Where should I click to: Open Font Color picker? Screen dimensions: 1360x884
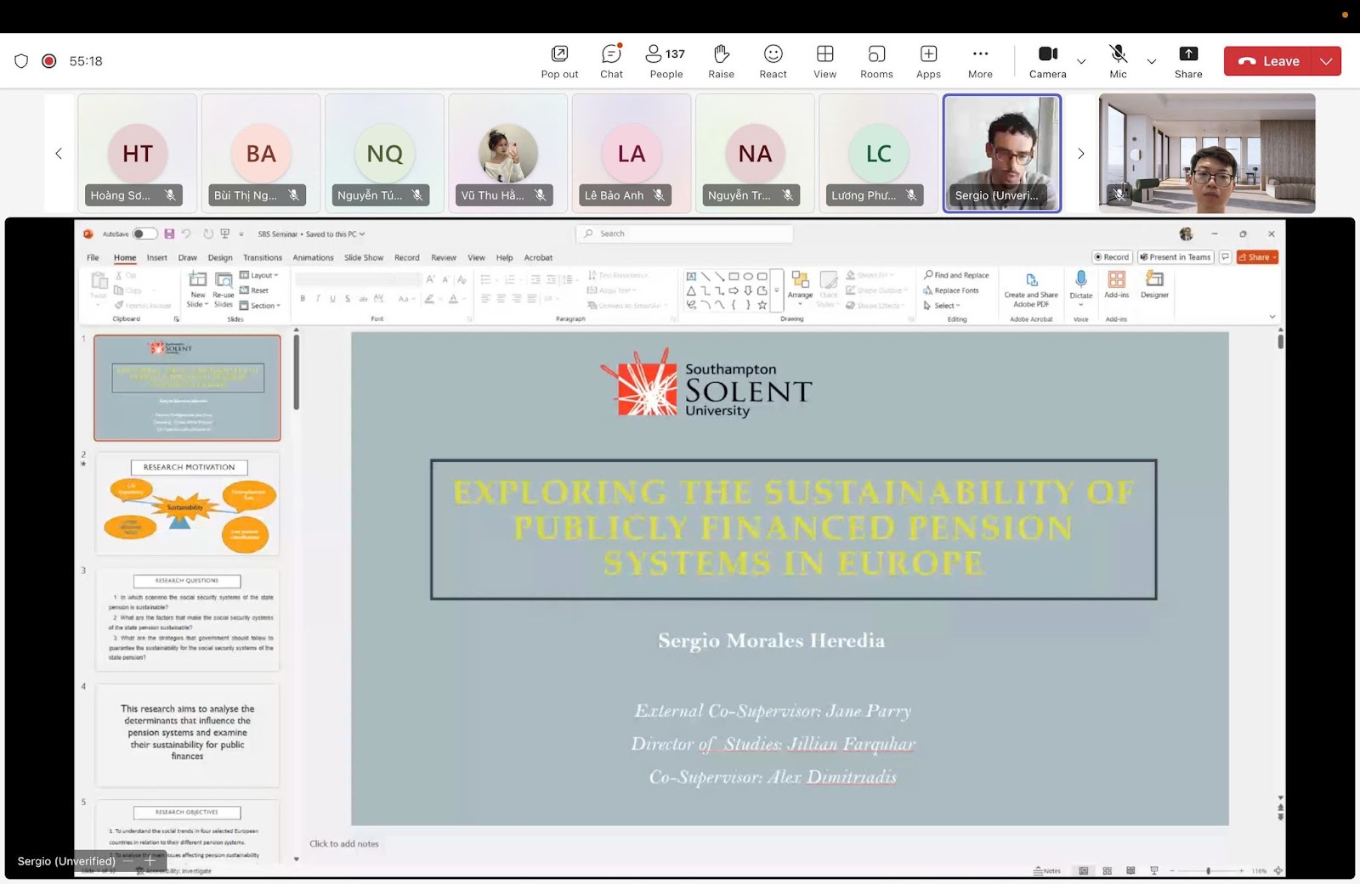[455, 299]
